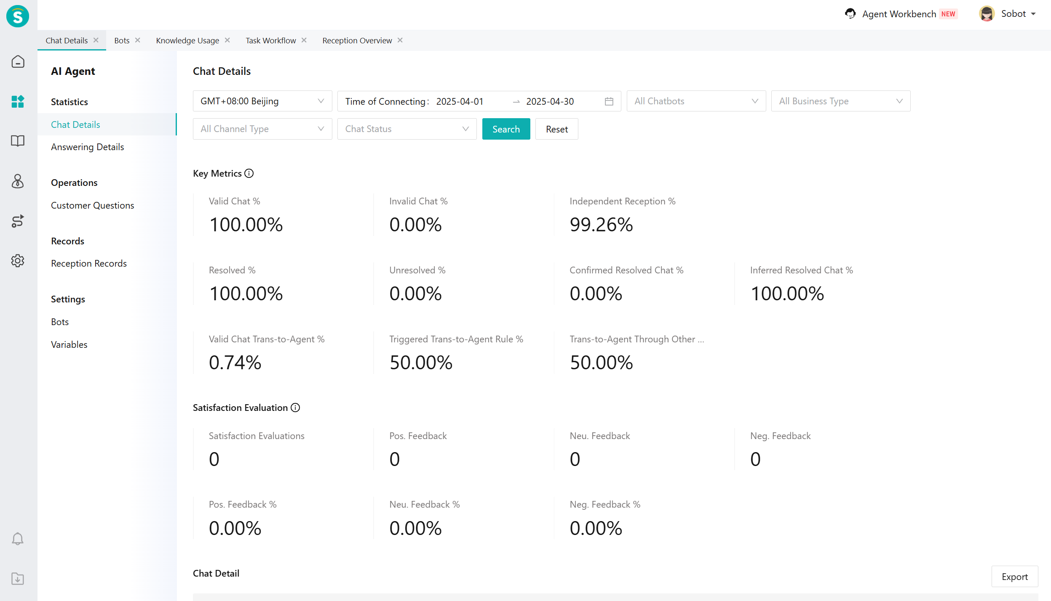Screen dimensions: 1051x601
Task: Click the Sobot logo icon
Action: (x=18, y=16)
